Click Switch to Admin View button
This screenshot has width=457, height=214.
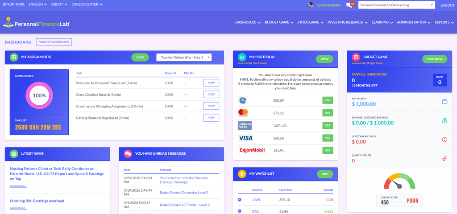coord(54,42)
